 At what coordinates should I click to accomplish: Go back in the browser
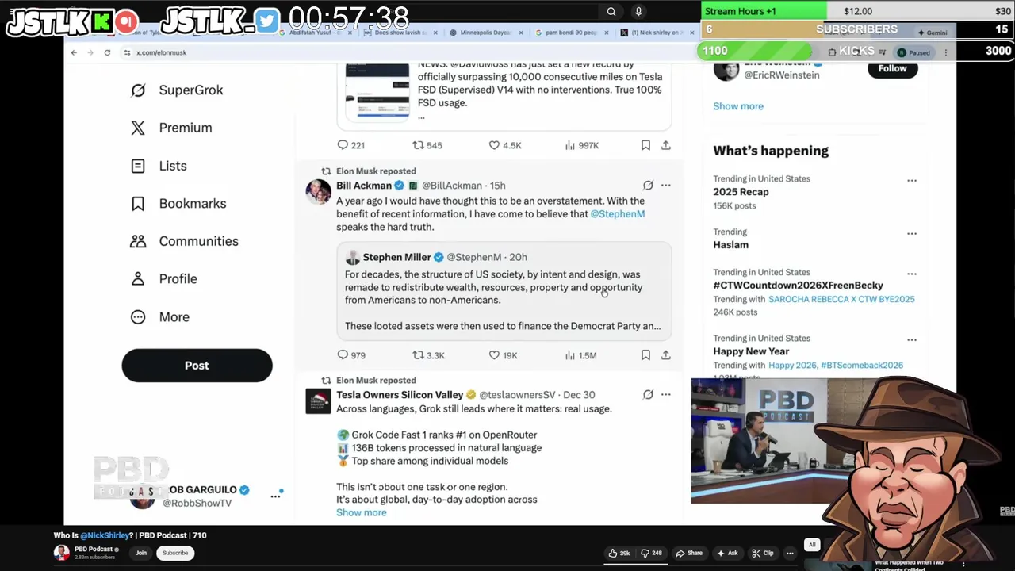coord(74,52)
